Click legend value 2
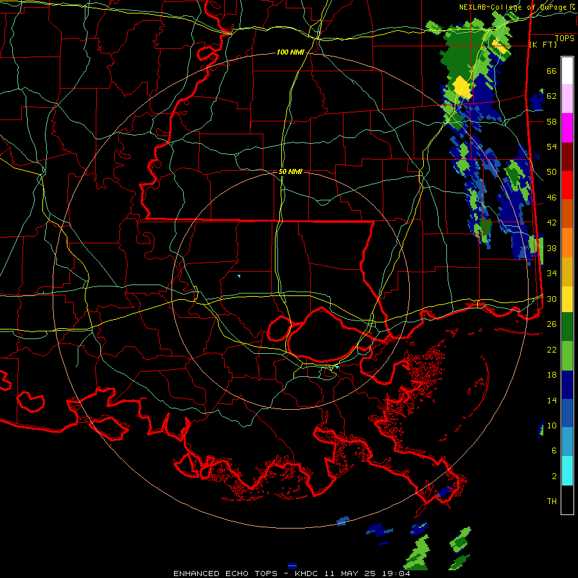 point(554,477)
